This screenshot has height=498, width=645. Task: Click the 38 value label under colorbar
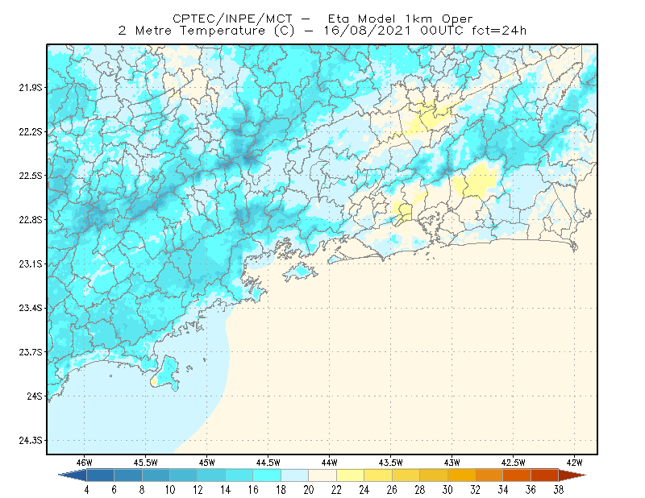pos(558,490)
